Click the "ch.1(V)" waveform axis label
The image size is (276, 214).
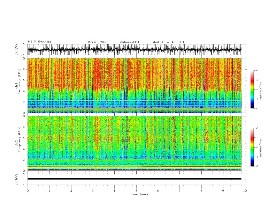click(x=17, y=50)
